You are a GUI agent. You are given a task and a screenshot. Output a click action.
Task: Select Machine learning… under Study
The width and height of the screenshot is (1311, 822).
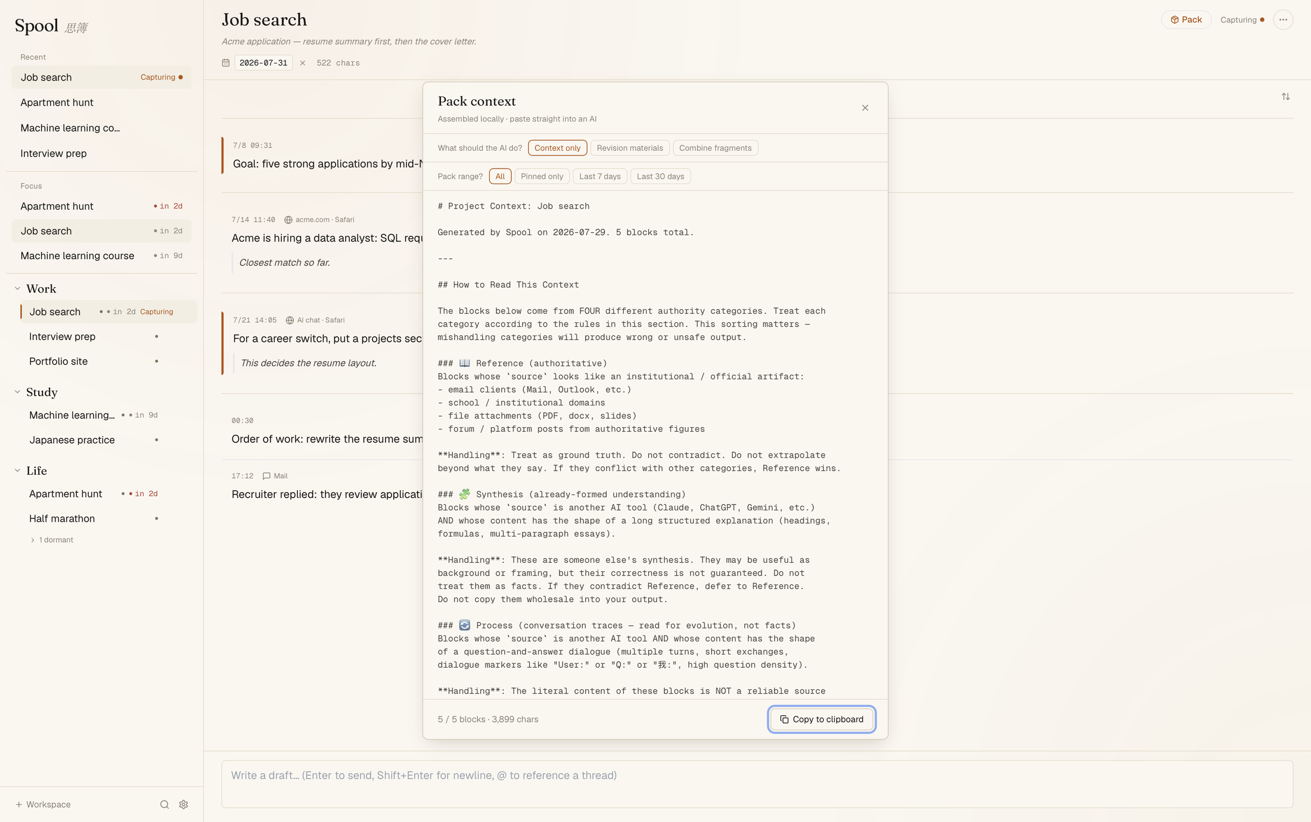point(108,415)
